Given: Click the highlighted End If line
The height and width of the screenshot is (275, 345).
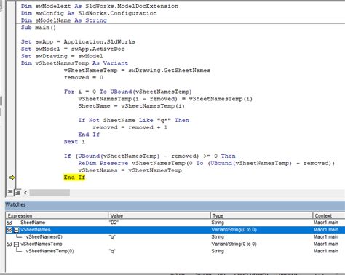Looking at the screenshot, I should coord(74,178).
